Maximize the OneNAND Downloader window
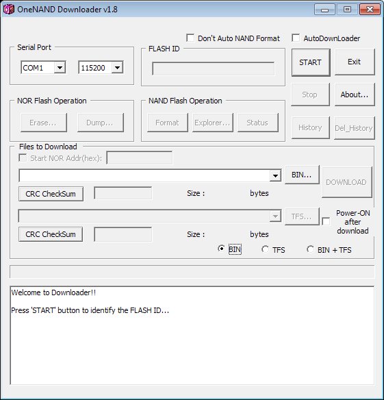The height and width of the screenshot is (400, 384). (347, 10)
